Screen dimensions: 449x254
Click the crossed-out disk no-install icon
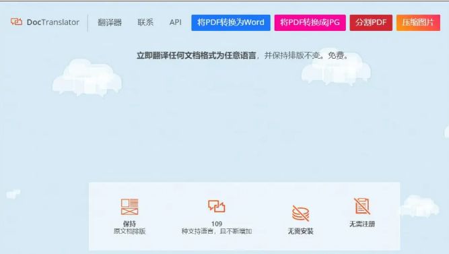300,214
